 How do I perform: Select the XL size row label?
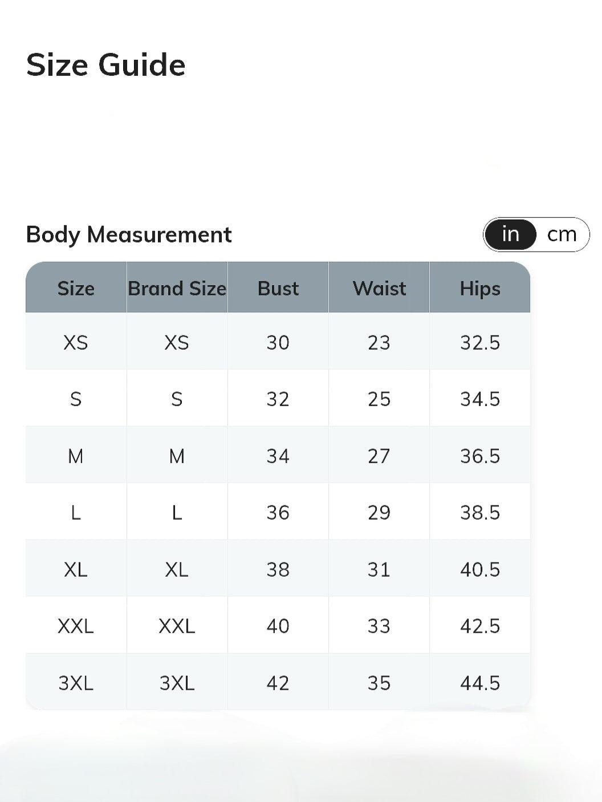76,569
